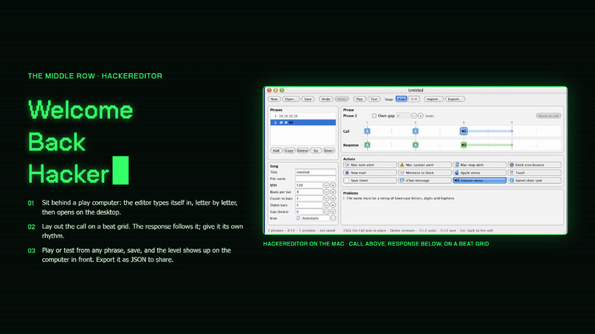
Task: Click end handle of Call volume hold
Action: pyautogui.click(x=512, y=131)
